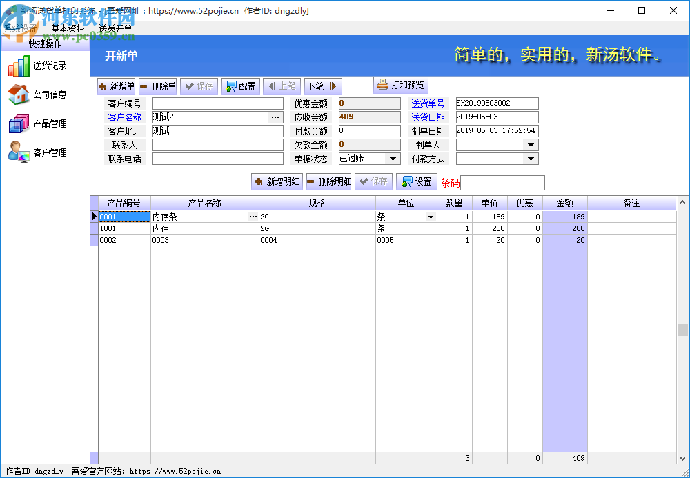This screenshot has height=478, width=690.
Task: Click the 产品名称 column header
Action: [205, 203]
